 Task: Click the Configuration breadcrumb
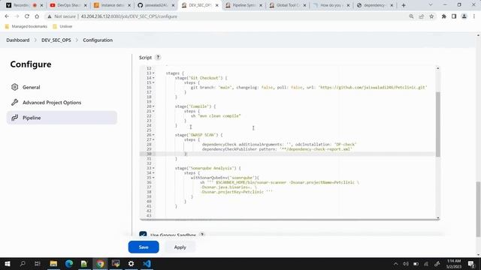tap(98, 40)
